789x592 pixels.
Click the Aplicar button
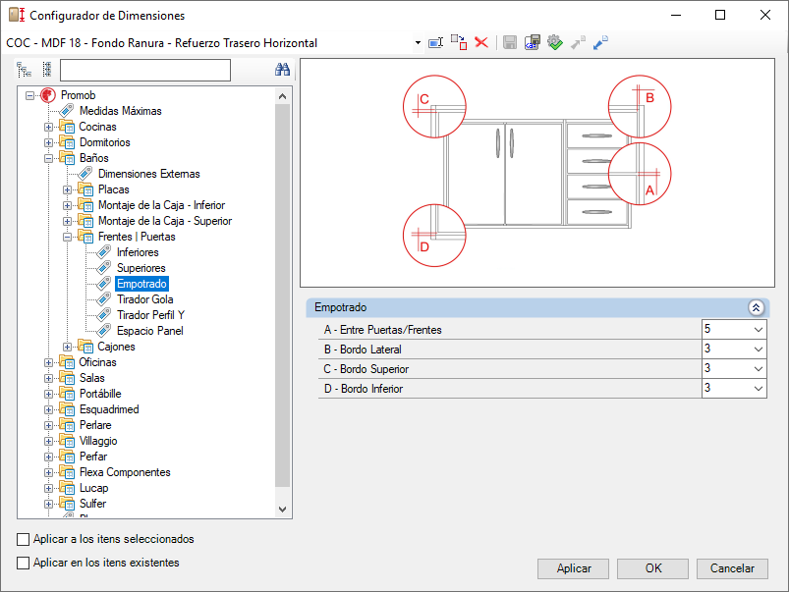point(573,568)
